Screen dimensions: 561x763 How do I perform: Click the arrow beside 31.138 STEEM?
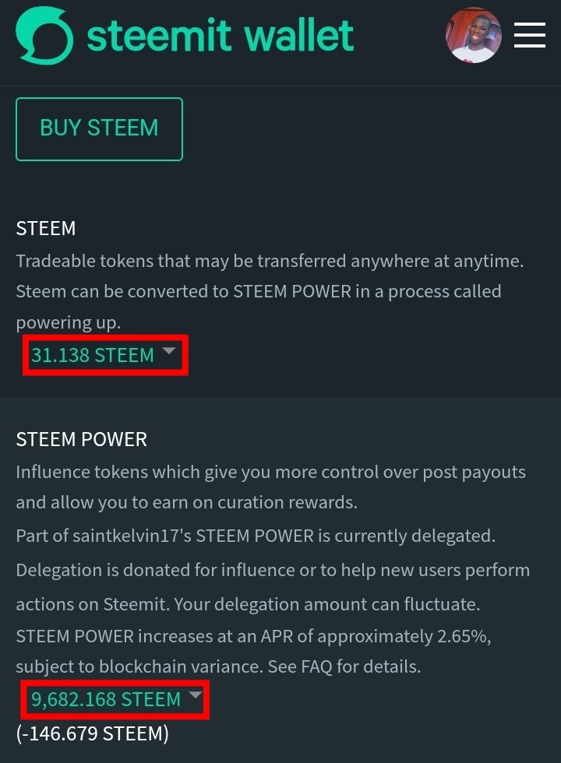pos(169,353)
